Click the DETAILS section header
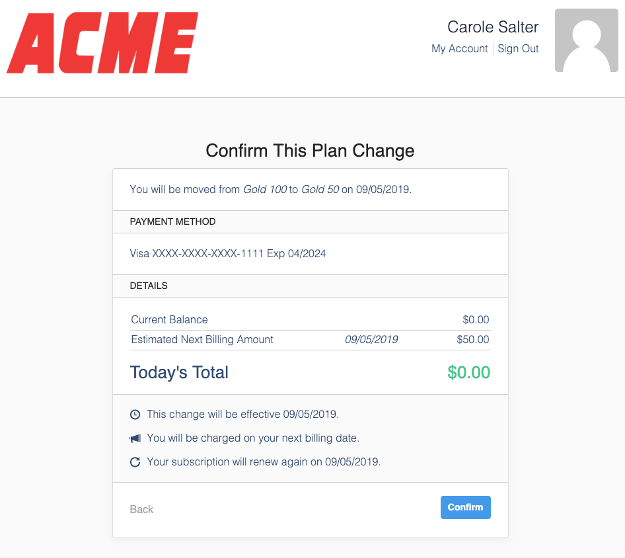The height and width of the screenshot is (558, 625). coord(149,286)
